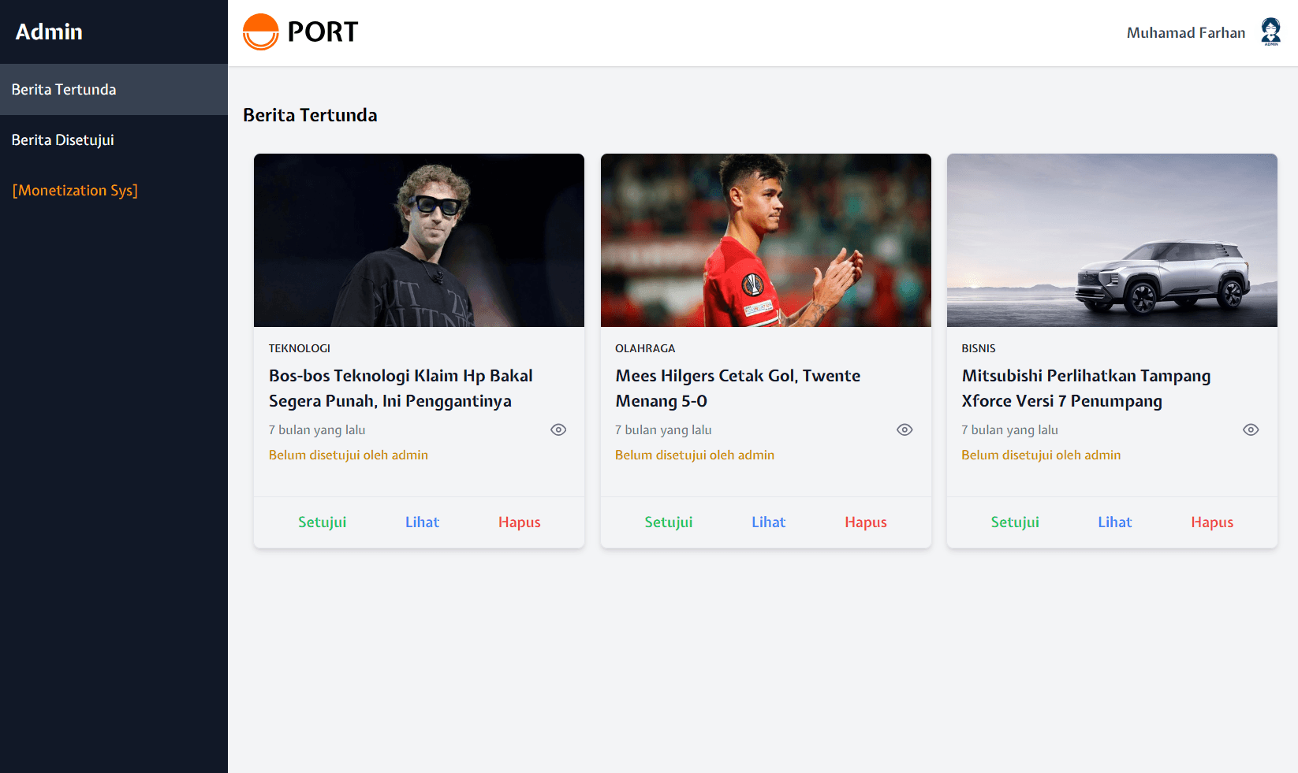Image resolution: width=1298 pixels, height=773 pixels.
Task: Click the admin avatar icon
Action: [1270, 32]
